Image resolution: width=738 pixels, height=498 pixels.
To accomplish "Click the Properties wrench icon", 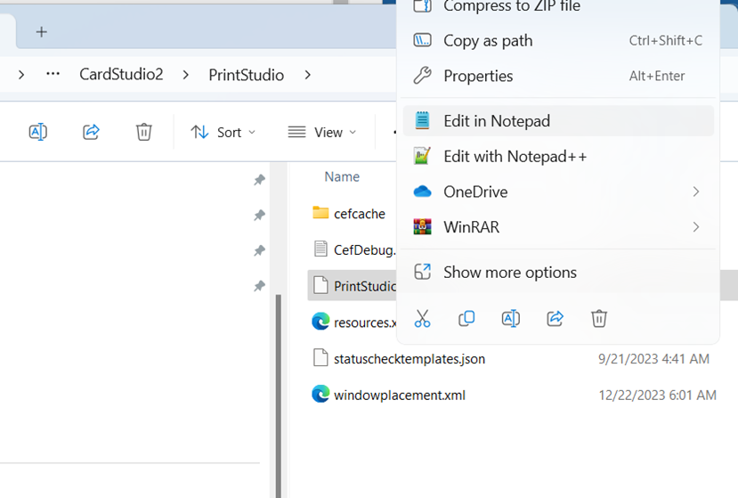I will [422, 76].
